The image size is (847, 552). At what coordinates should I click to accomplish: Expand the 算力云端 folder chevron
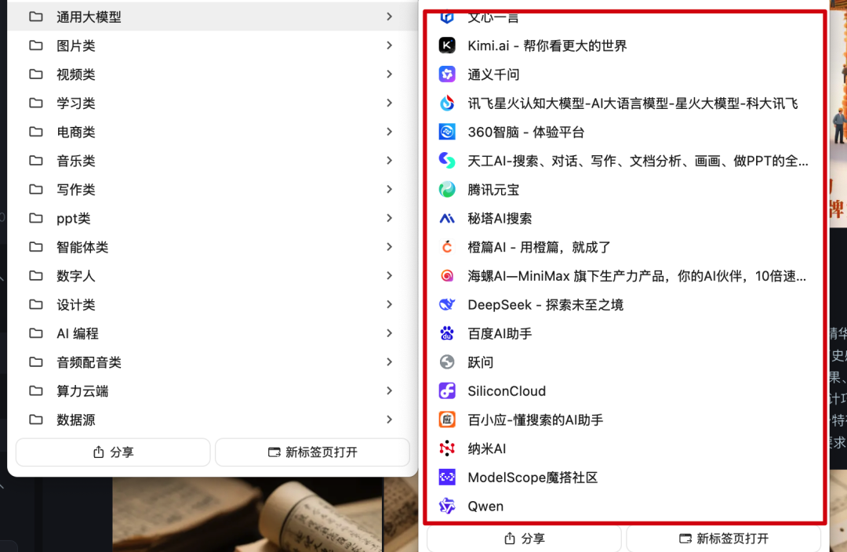click(390, 390)
